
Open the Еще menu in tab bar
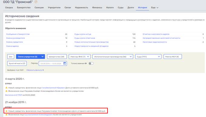click(154, 8)
